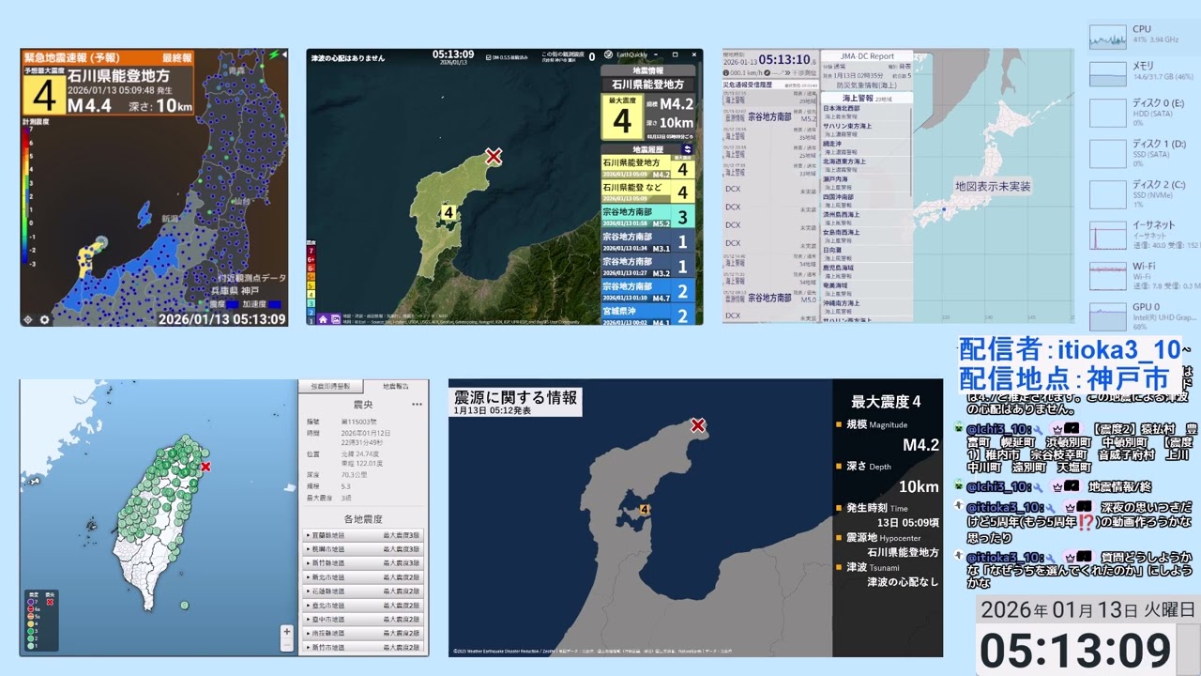
Task: Open settings gear in early warning panel
Action: click(x=44, y=319)
